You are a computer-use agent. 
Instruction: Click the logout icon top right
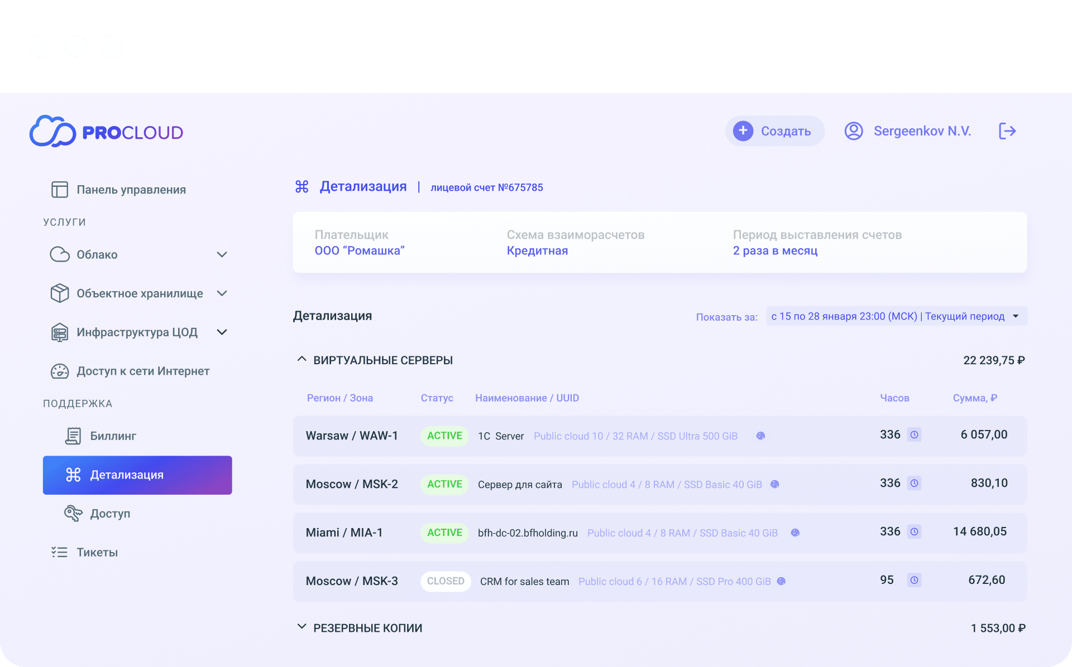[x=1007, y=130]
